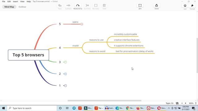Viewport: 198px width, 111px height.
Task: Switch to Mind Map view
Action: click(x=9, y=7)
